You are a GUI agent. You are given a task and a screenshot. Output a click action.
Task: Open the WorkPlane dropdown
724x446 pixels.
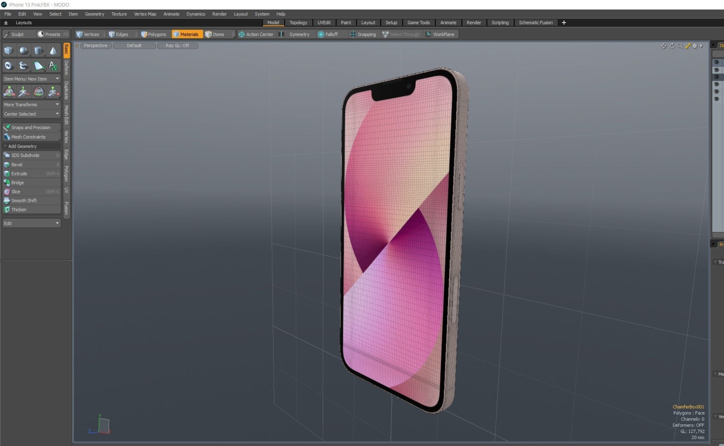click(441, 34)
